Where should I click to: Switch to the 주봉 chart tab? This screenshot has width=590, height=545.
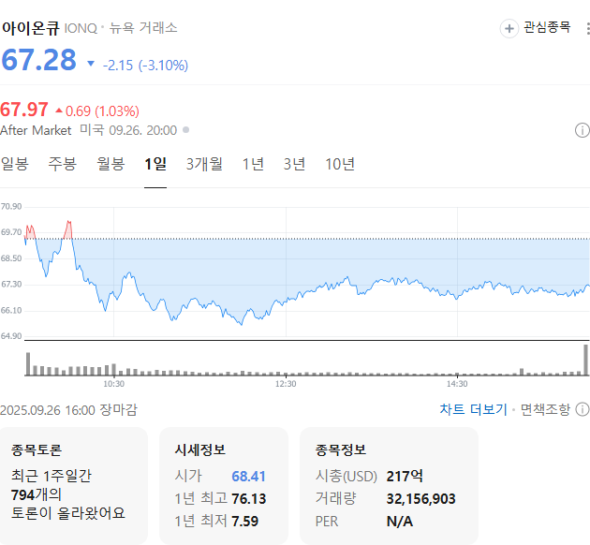[x=63, y=164]
